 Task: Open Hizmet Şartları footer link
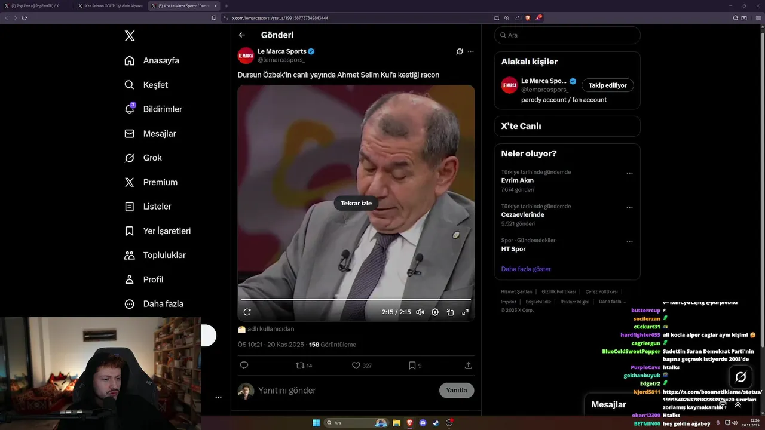tap(516, 291)
